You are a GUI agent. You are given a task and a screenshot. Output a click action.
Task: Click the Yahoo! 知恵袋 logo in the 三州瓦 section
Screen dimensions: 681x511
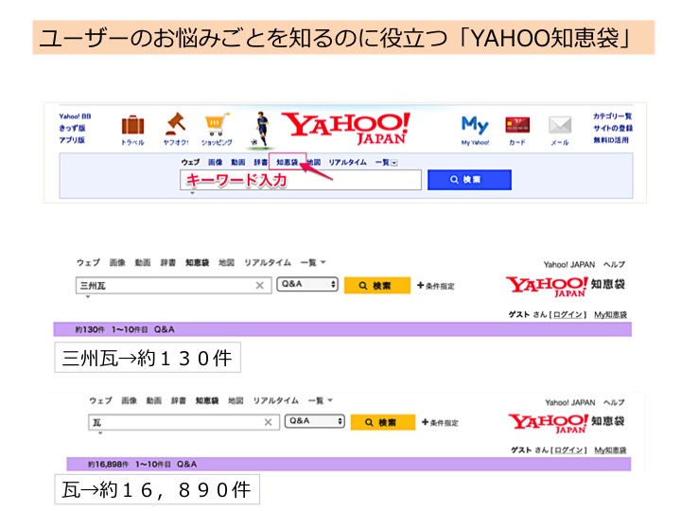(x=565, y=287)
